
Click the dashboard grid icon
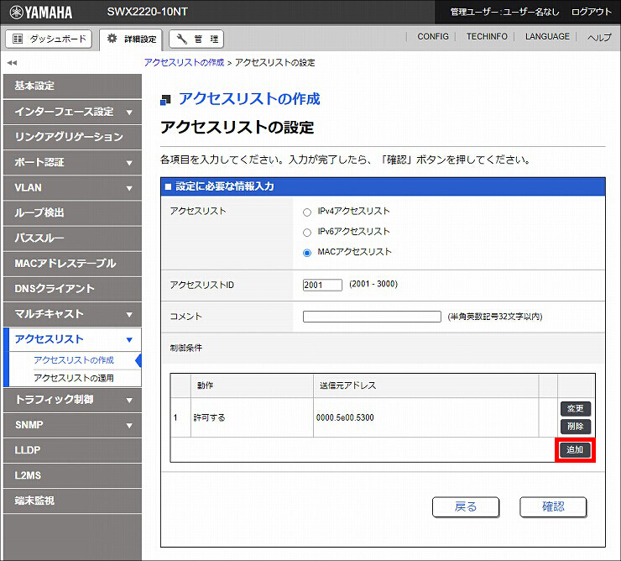point(18,39)
